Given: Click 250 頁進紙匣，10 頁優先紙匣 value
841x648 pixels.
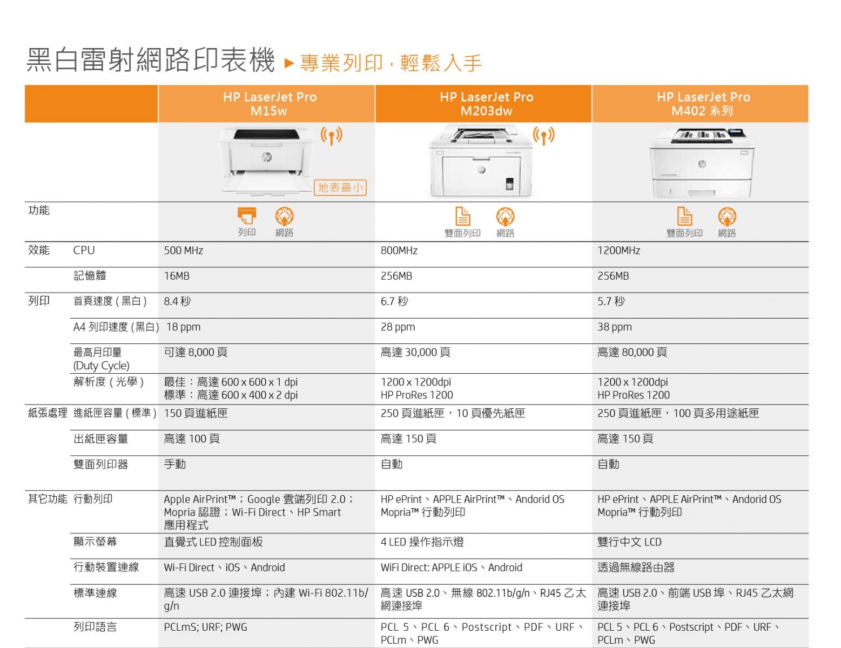Looking at the screenshot, I should click(x=453, y=413).
